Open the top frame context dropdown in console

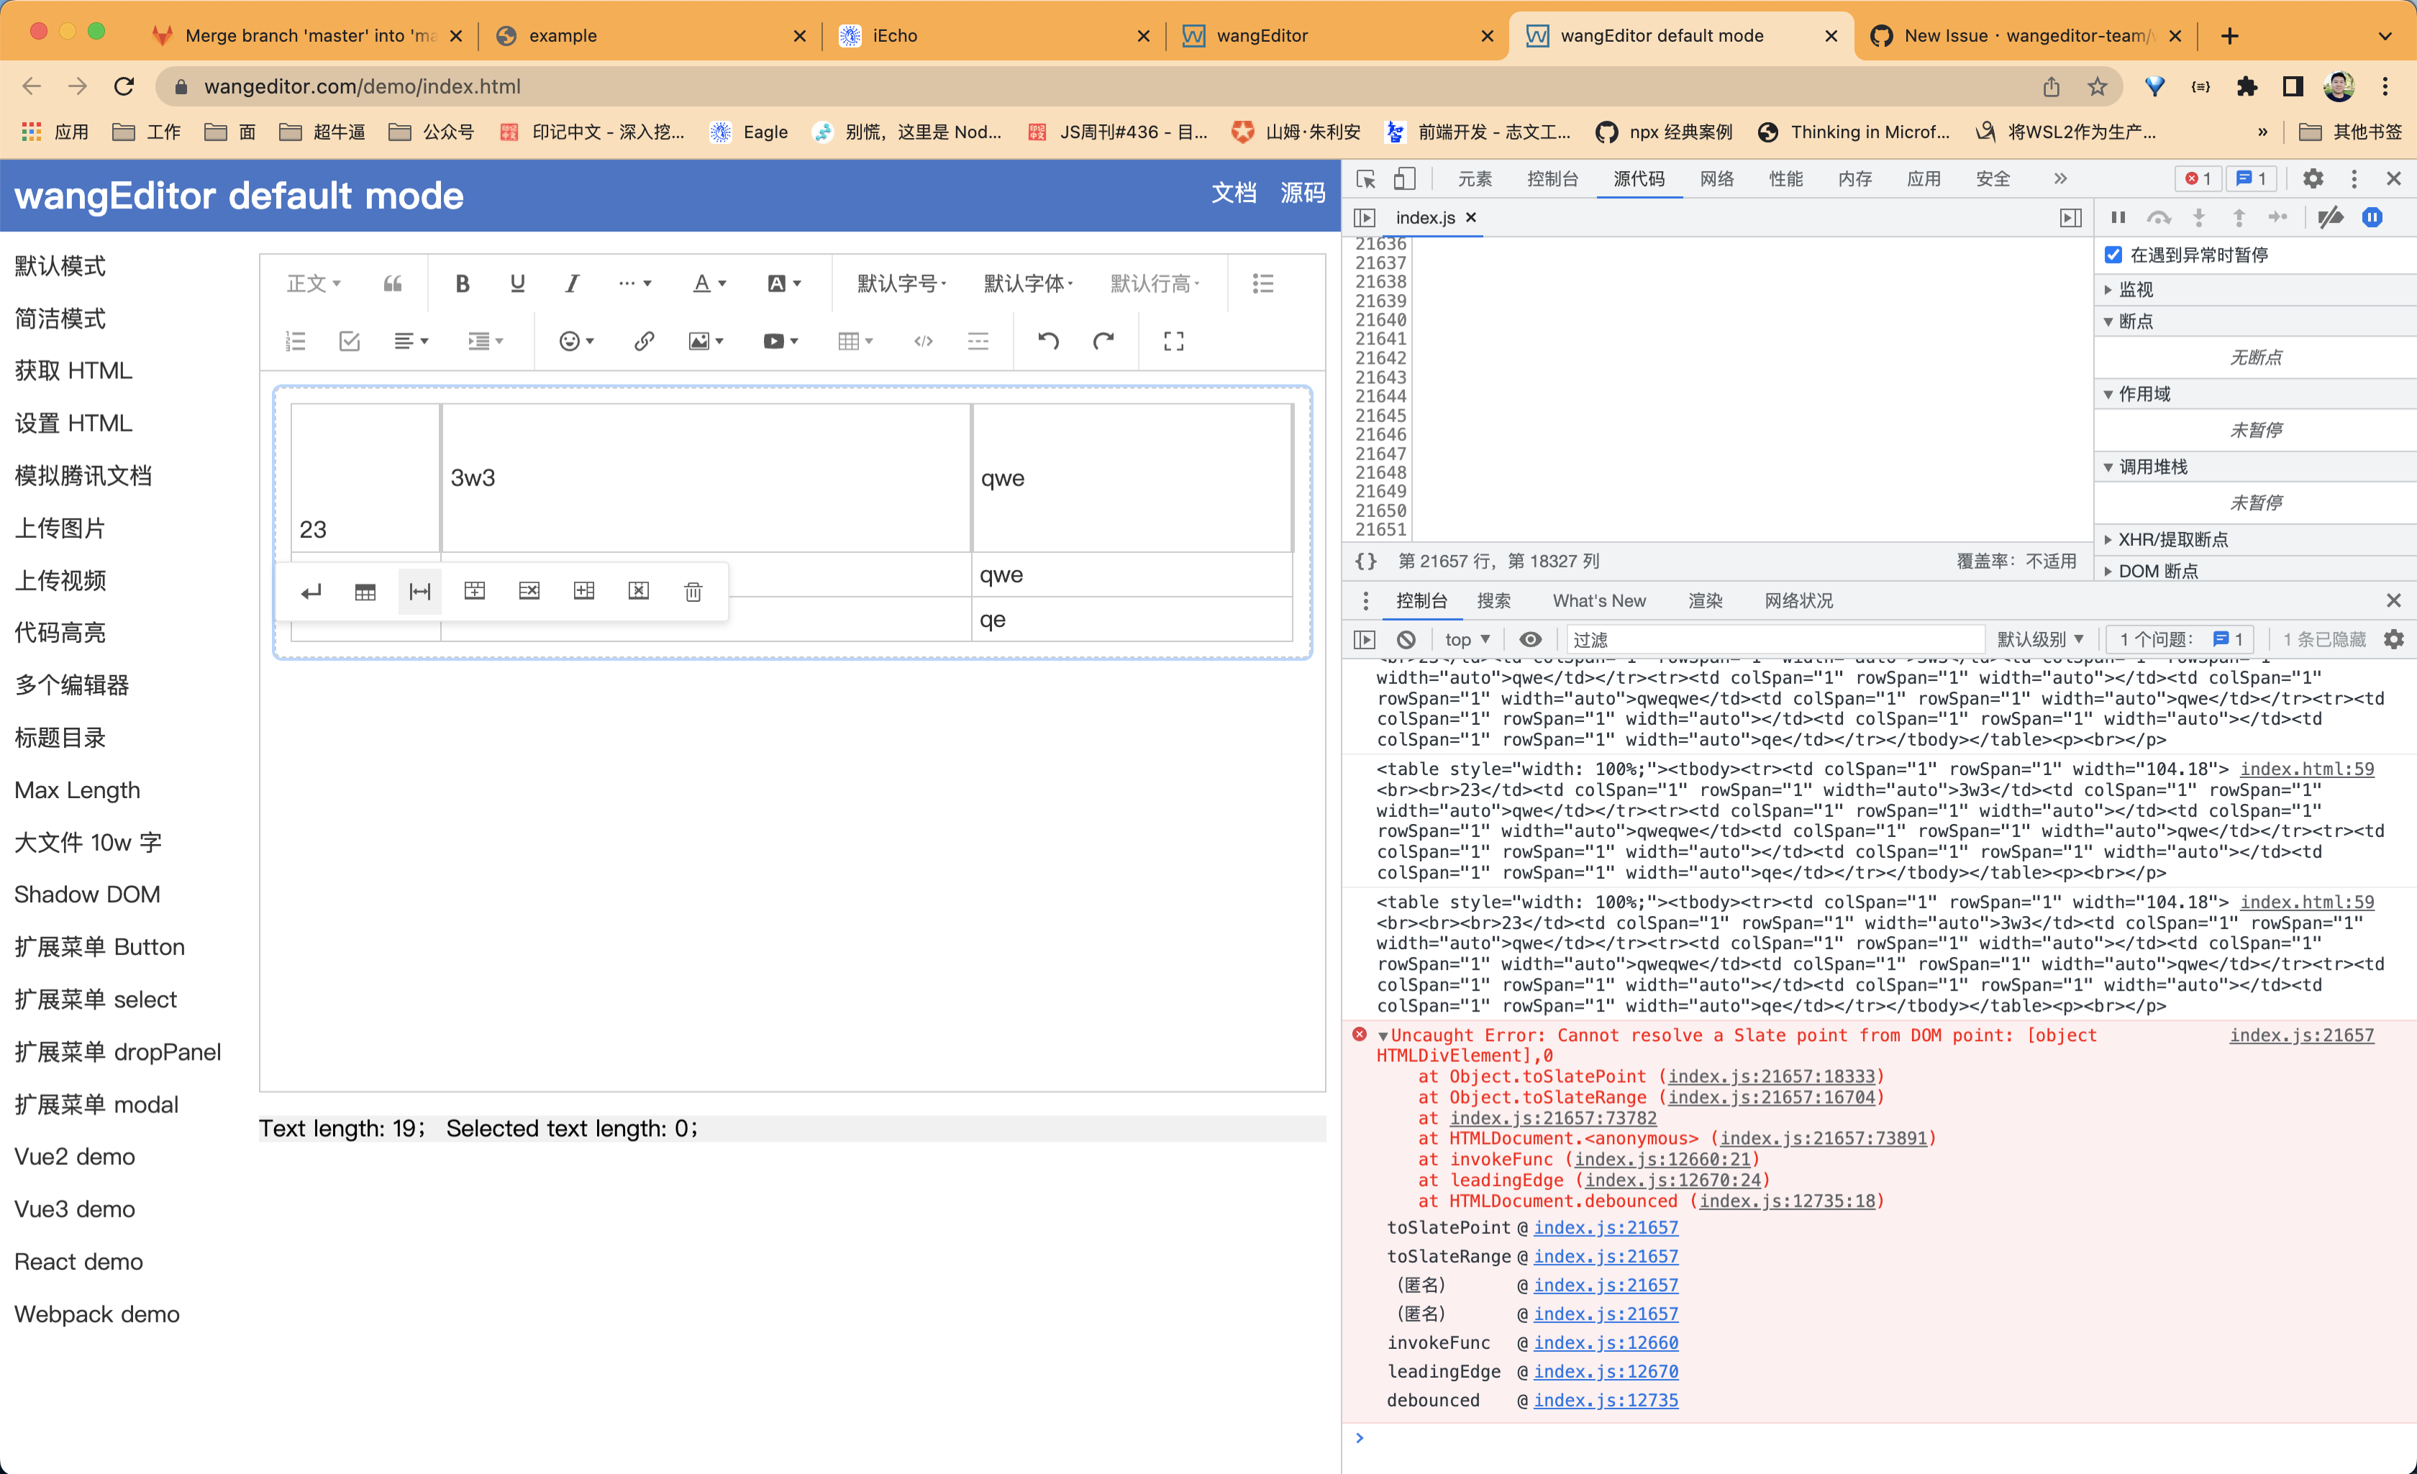[x=1465, y=638]
